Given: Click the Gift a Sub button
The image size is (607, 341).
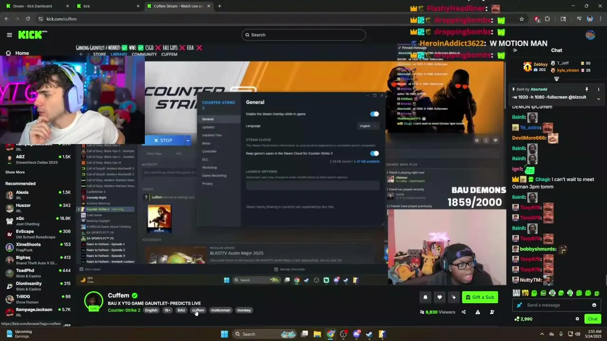Looking at the screenshot, I should pos(480,297).
